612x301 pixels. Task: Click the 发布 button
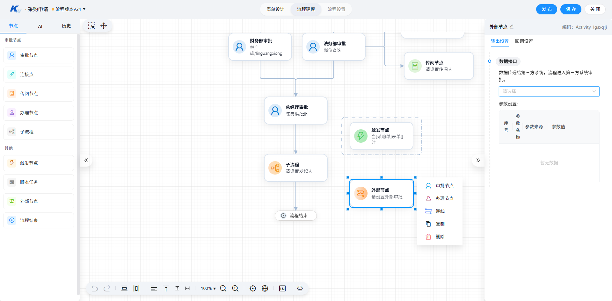547,9
